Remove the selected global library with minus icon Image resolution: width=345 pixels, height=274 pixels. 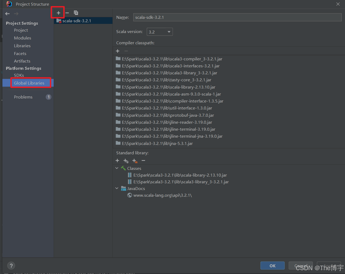[x=67, y=13]
